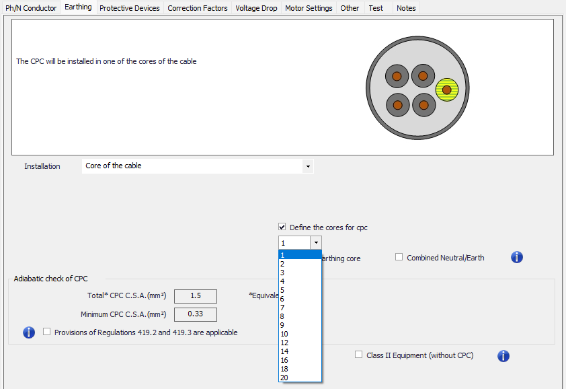Open the Protective Devices tab
Screen dimensions: 566x389
[130, 8]
